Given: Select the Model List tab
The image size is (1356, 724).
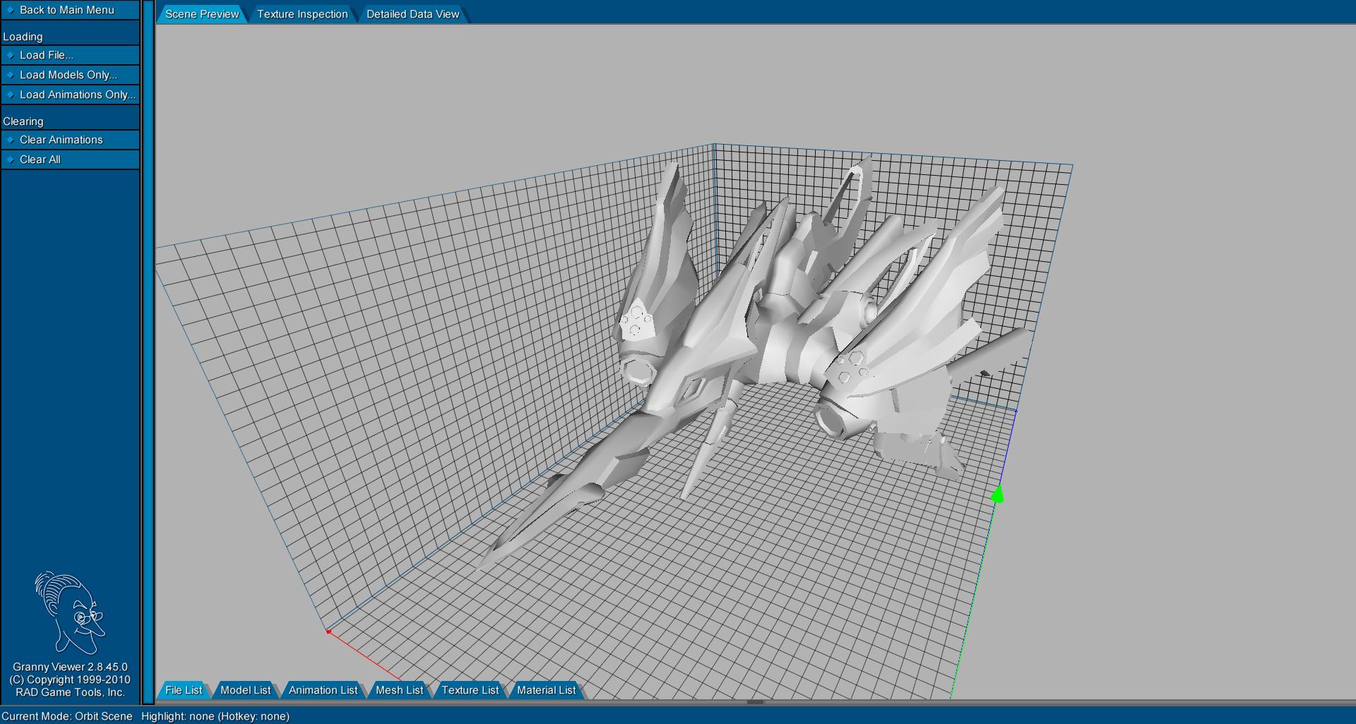Looking at the screenshot, I should [245, 690].
